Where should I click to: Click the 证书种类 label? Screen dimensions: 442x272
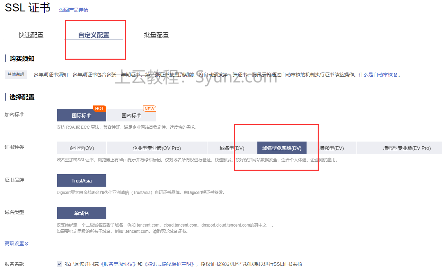click(x=14, y=147)
